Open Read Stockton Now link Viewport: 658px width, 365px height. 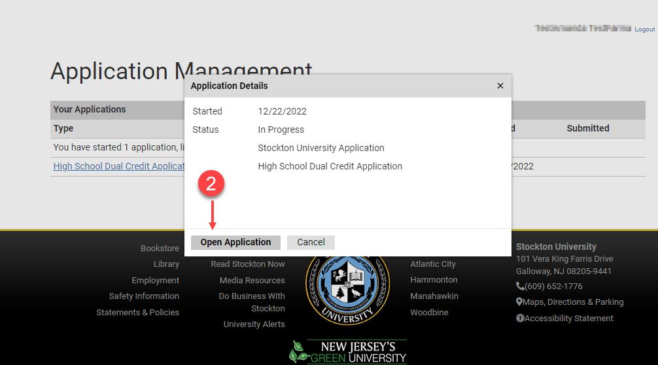(248, 264)
